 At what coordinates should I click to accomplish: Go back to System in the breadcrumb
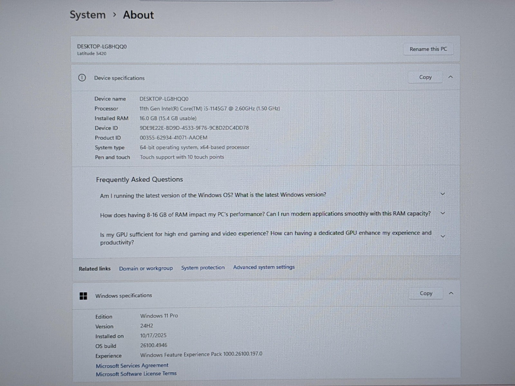pyautogui.click(x=88, y=15)
